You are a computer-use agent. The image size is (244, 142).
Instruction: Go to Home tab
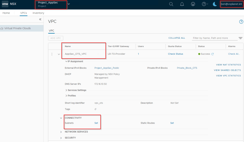(6, 13)
